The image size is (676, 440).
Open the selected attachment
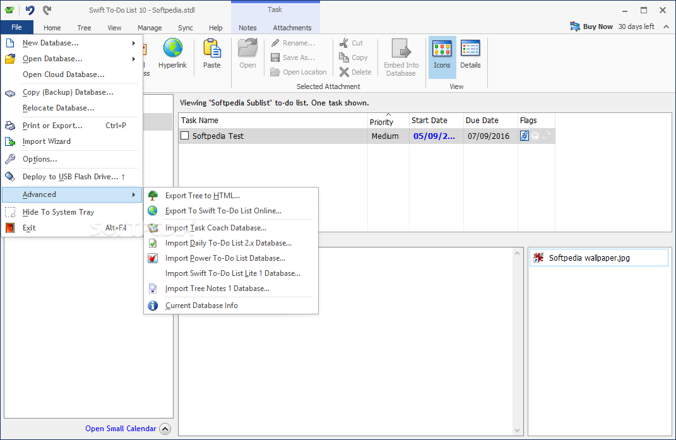click(247, 54)
